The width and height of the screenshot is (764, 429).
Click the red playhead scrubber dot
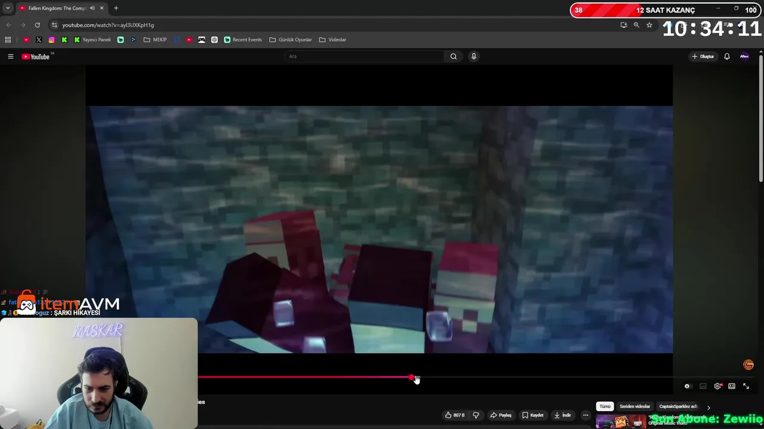pos(412,378)
